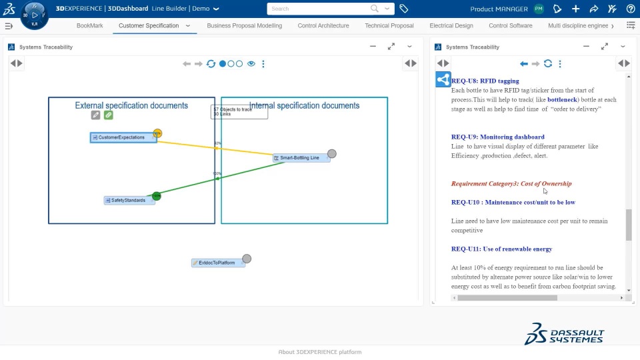Show more tabs with the right chevron

[612, 26]
